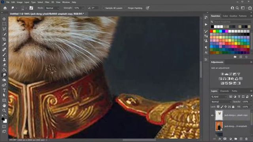Open the Brush Settings panel toggle

click(31, 8)
